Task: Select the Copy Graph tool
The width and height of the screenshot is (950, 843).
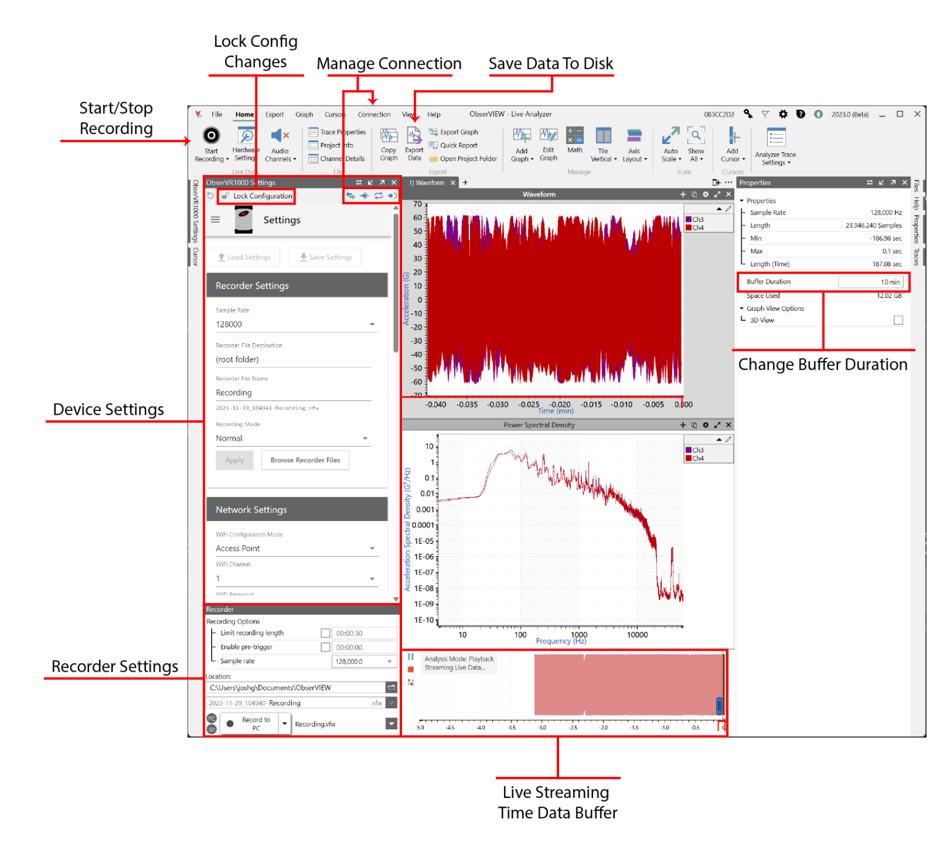Action: tap(388, 143)
